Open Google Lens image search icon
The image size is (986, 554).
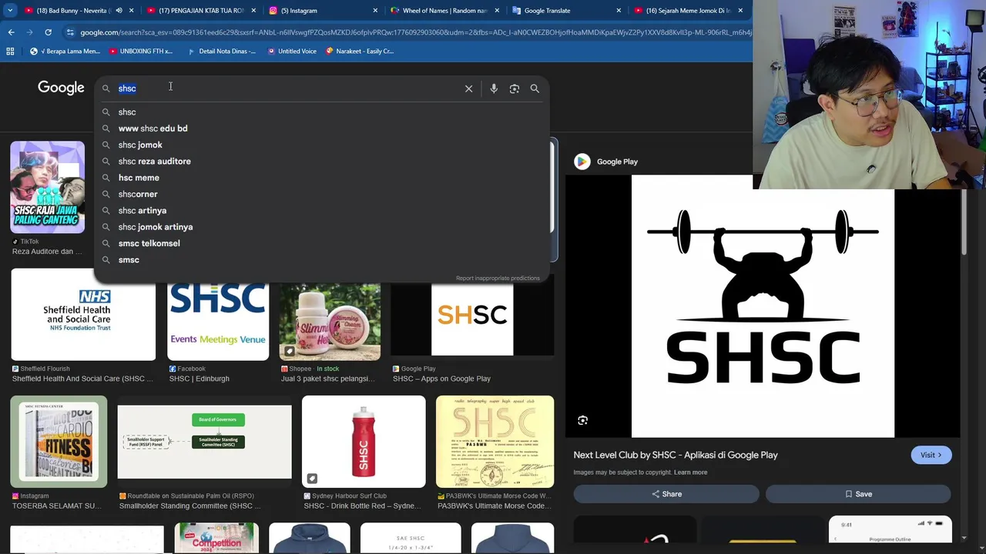515,88
